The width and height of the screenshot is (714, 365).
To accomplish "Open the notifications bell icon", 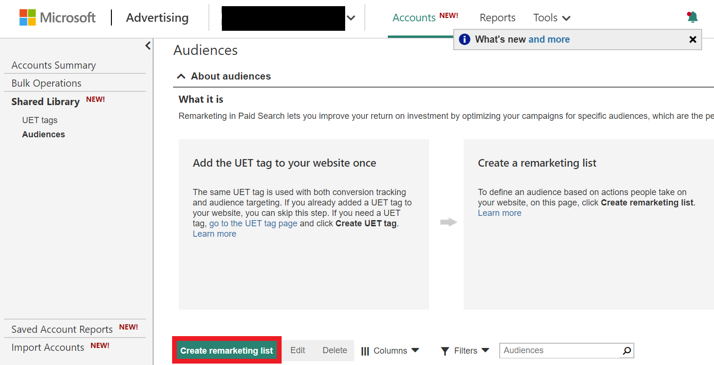I will pos(692,17).
